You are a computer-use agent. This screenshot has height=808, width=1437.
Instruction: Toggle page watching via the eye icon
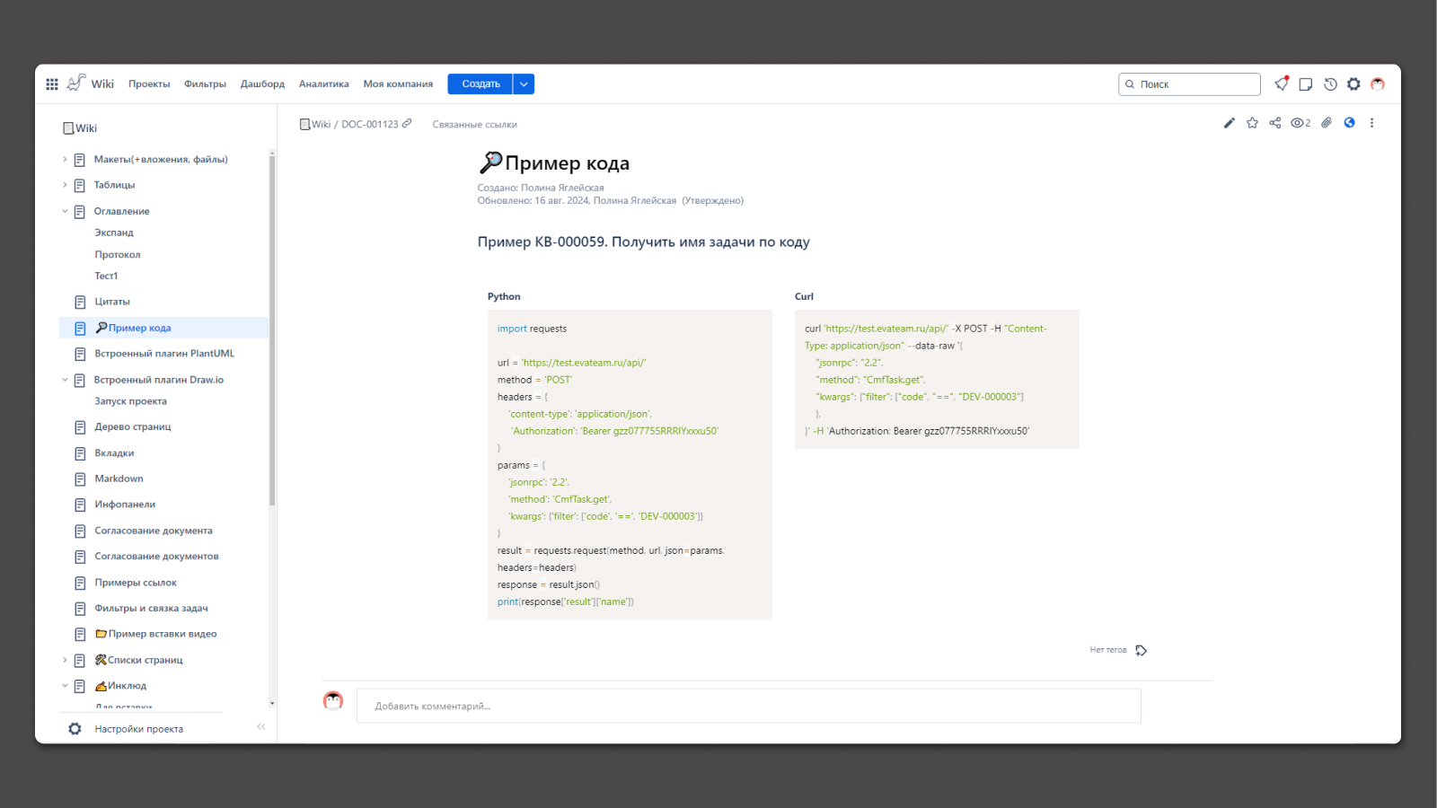pyautogui.click(x=1299, y=123)
